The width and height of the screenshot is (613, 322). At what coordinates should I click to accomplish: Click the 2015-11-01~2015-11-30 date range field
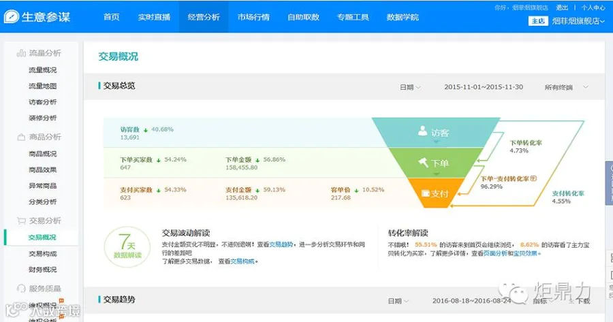[x=483, y=87]
